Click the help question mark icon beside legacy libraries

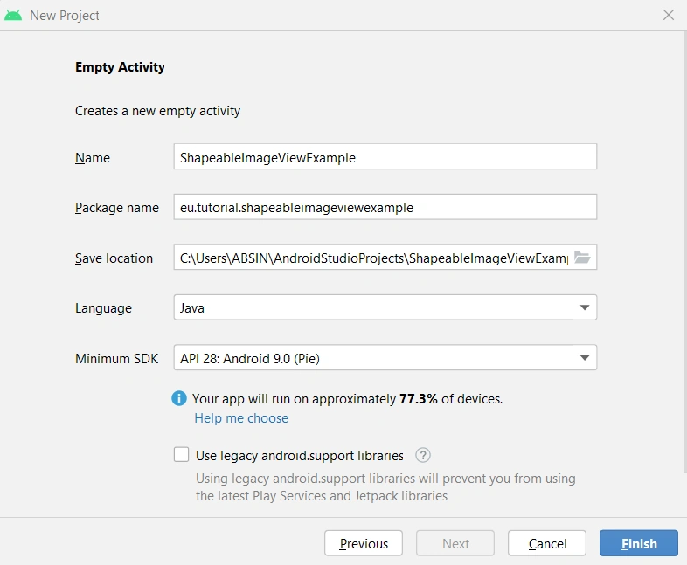pos(423,456)
